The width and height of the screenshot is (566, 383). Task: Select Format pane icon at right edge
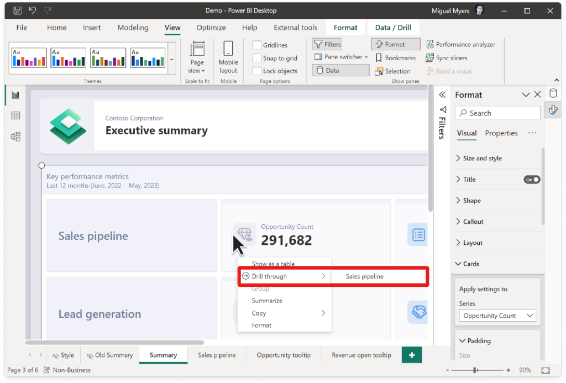[x=553, y=110]
